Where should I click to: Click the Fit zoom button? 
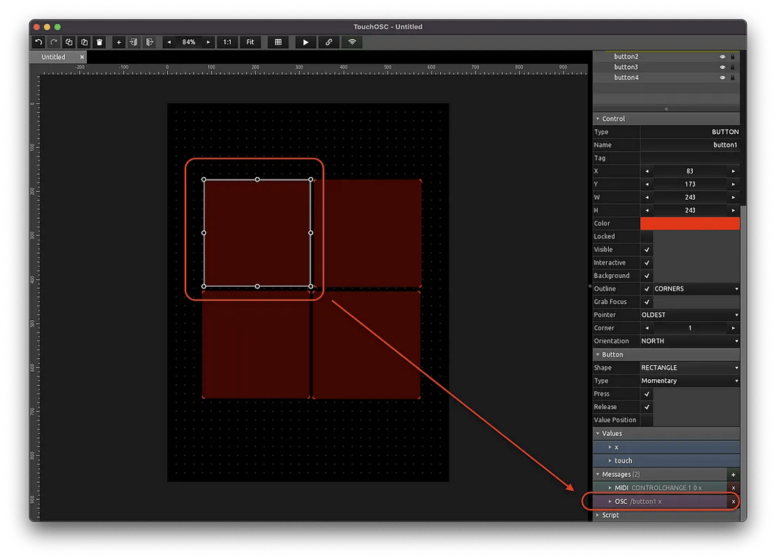point(250,42)
